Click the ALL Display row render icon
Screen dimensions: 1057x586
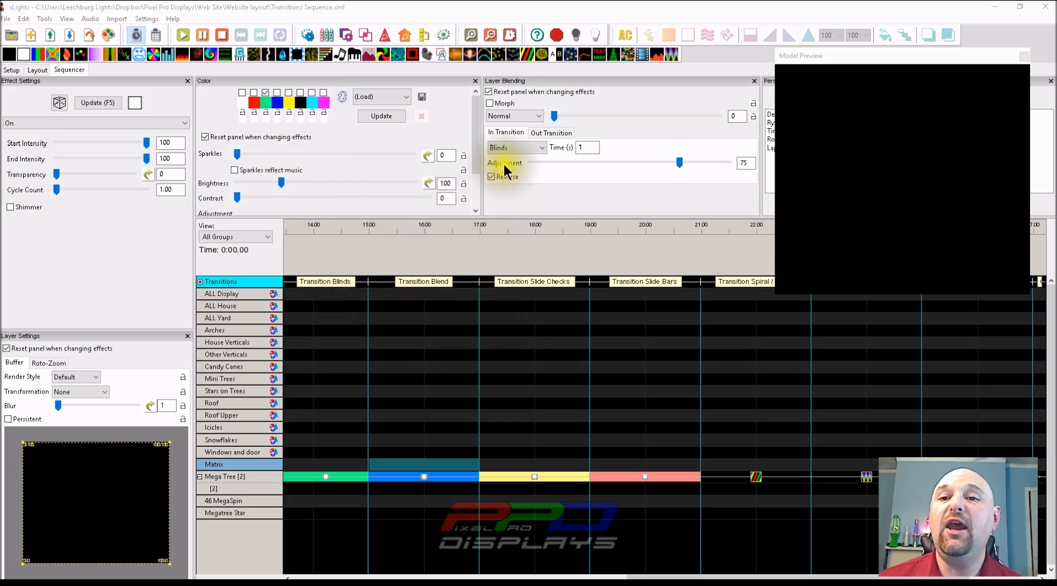coord(274,294)
